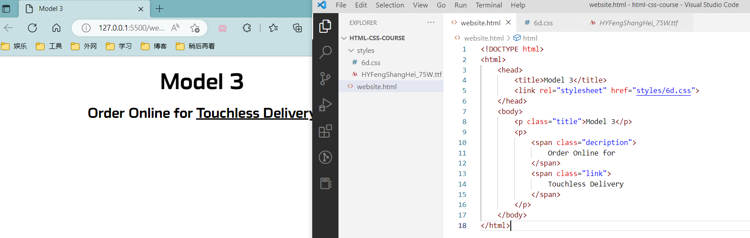Open the Search view in VS Code

[325, 52]
